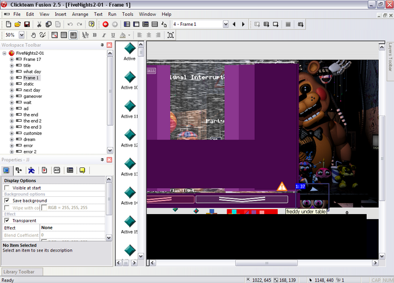Viewport: 394px width, 283px height.
Task: Toggle bold text formatting
Action: pos(95,35)
